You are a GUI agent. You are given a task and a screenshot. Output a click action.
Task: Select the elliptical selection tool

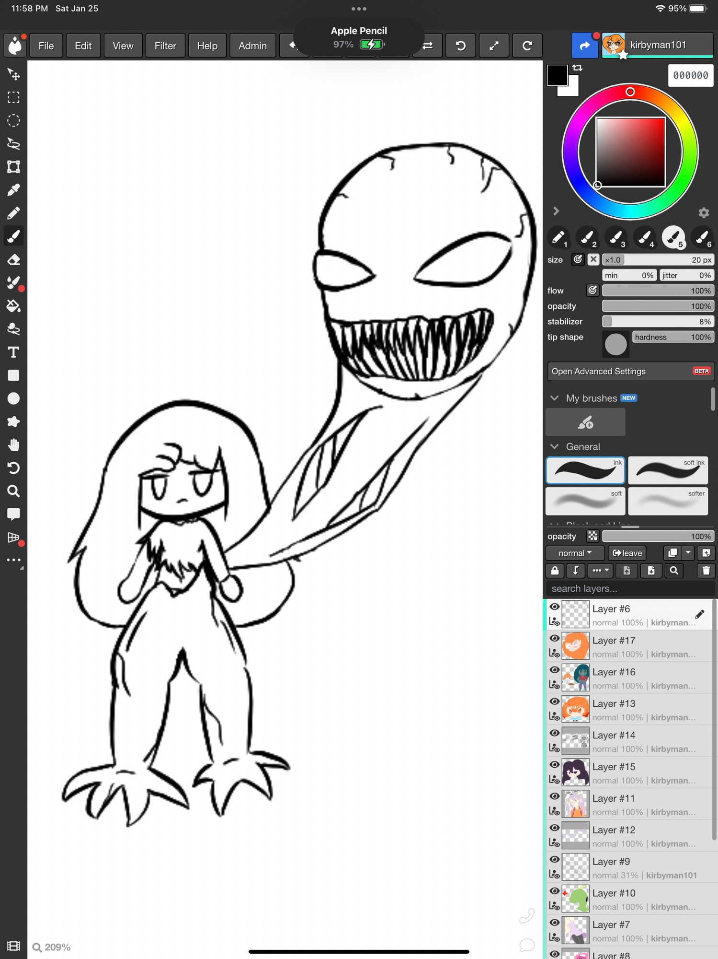pos(13,120)
